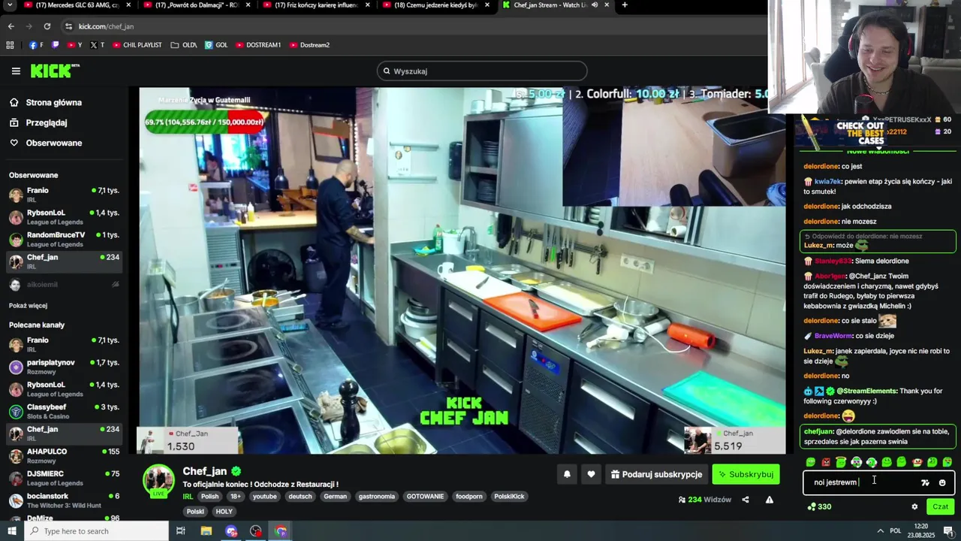Click the share stream icon

coord(746,500)
